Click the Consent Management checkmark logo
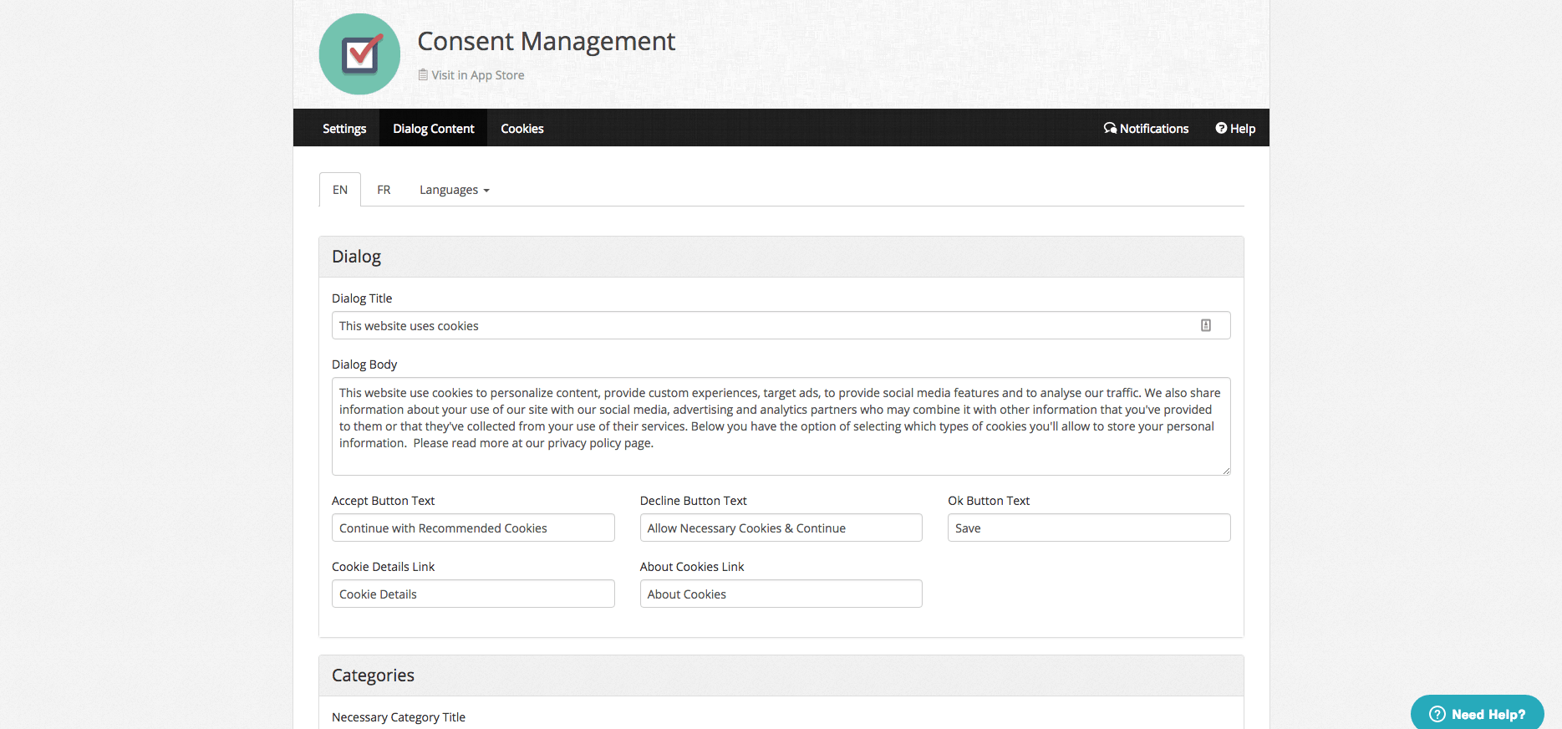The height and width of the screenshot is (729, 1562). tap(359, 54)
